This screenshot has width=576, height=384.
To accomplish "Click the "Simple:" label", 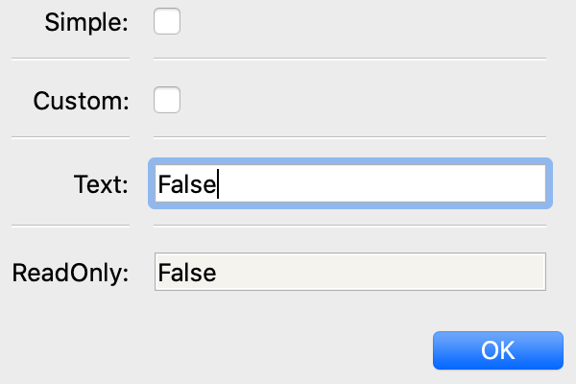I will 86,23.
